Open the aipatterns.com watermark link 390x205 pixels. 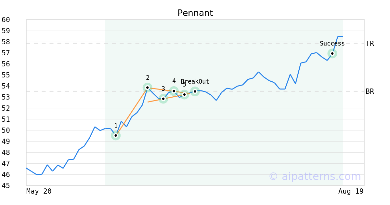(315, 176)
